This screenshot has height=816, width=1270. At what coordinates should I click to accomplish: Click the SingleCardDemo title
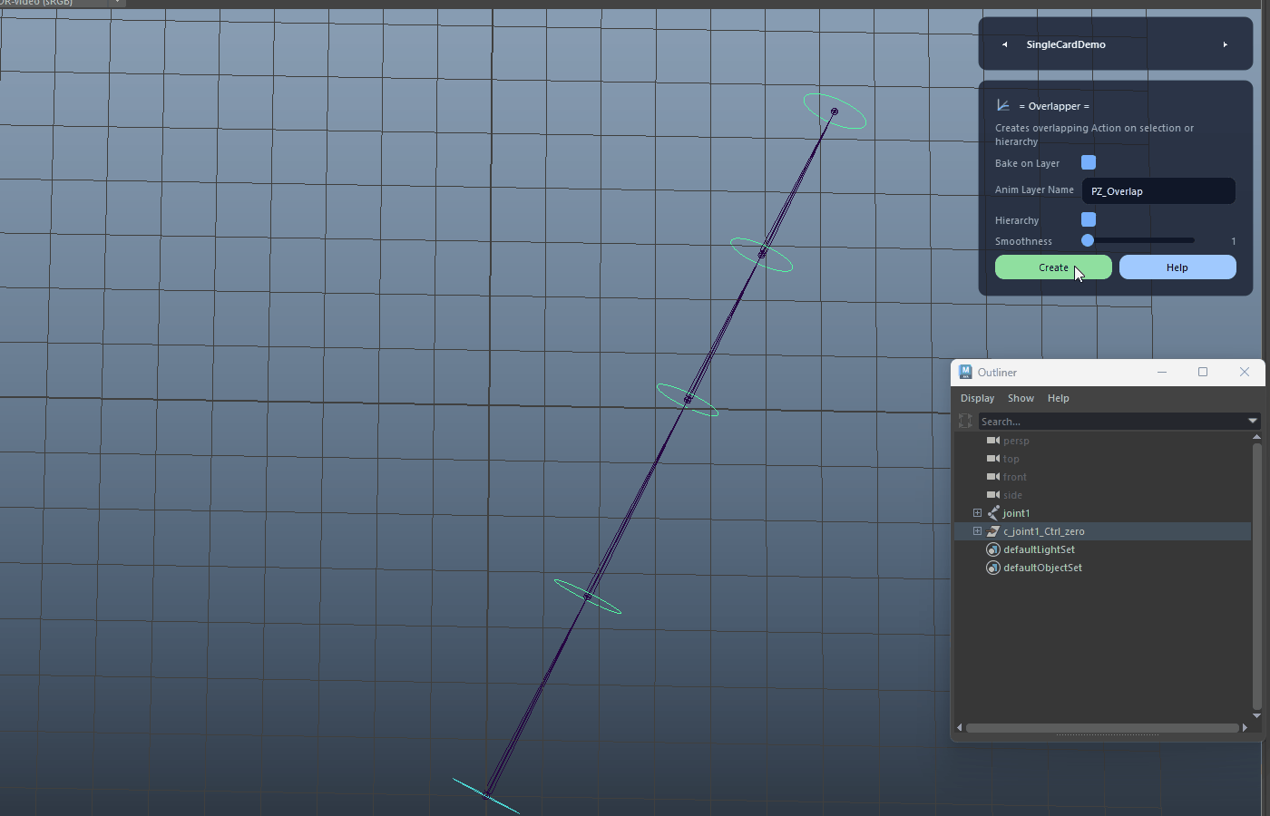click(x=1066, y=44)
